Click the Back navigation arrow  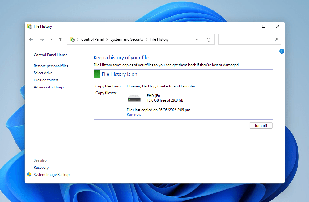point(31,39)
